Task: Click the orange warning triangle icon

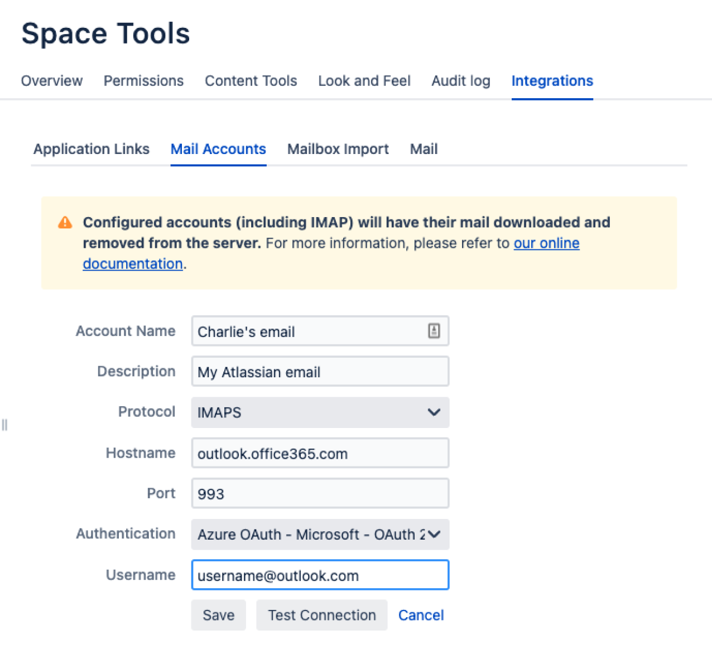Action: 65,223
